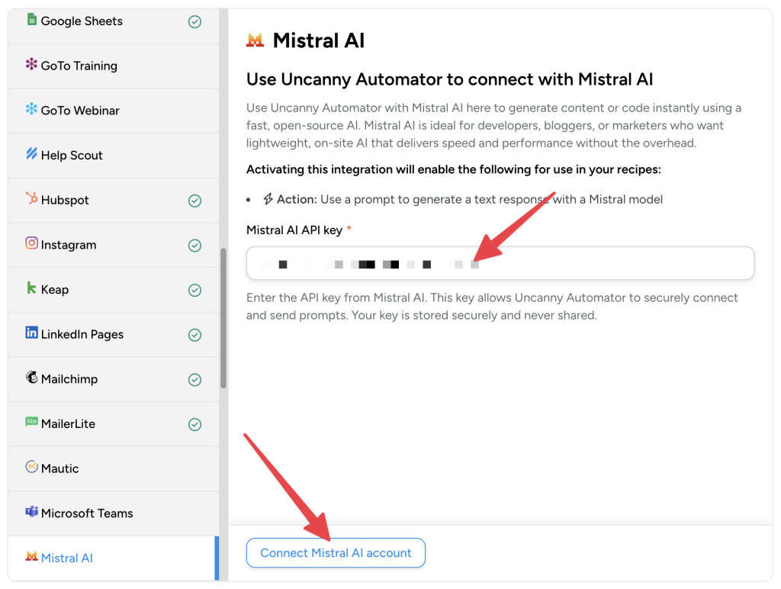Viewport: 781px width, 589px height.
Task: Click the MailerLite icon
Action: click(x=31, y=423)
